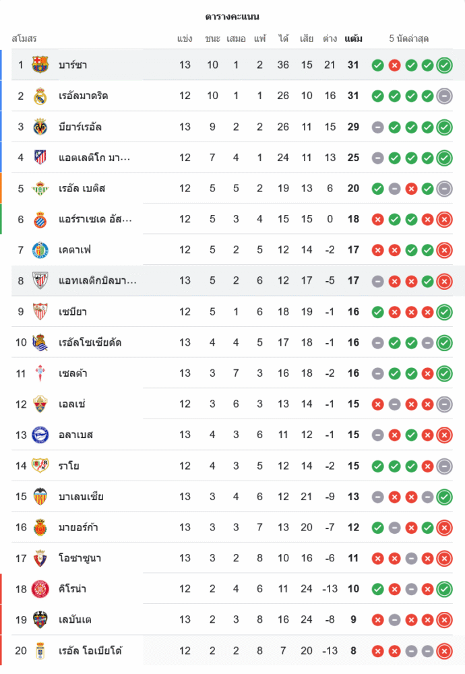Click Oviedo's first red loss indicator
Viewport: 465px width, 674px height.
[378, 651]
